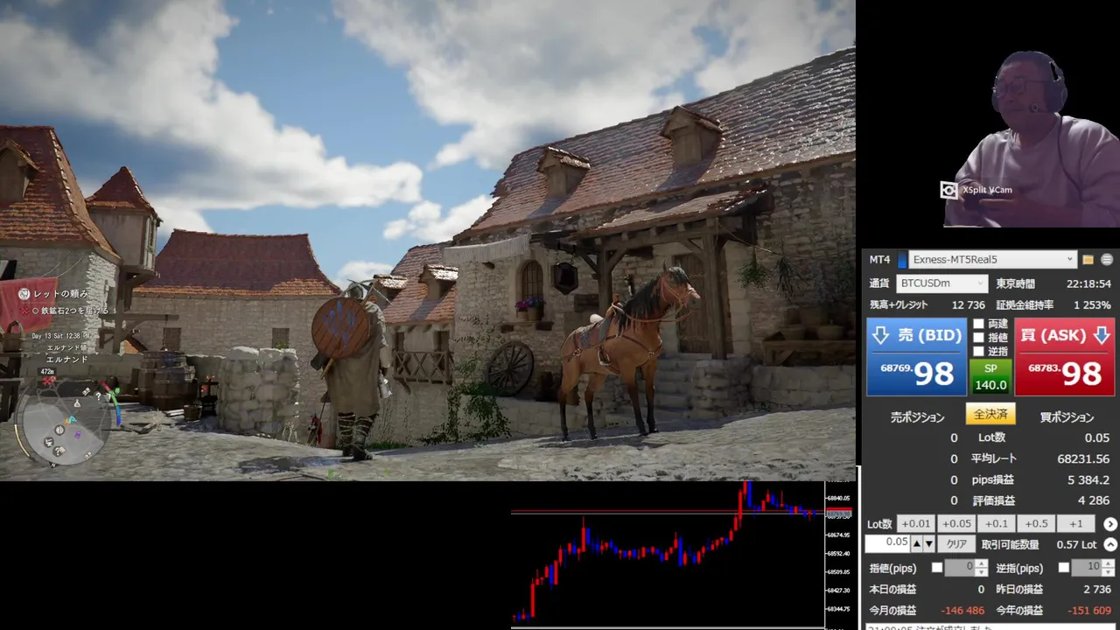Click the green SP 140.0 spread box
Image resolution: width=1120 pixels, height=630 pixels.
coord(990,377)
